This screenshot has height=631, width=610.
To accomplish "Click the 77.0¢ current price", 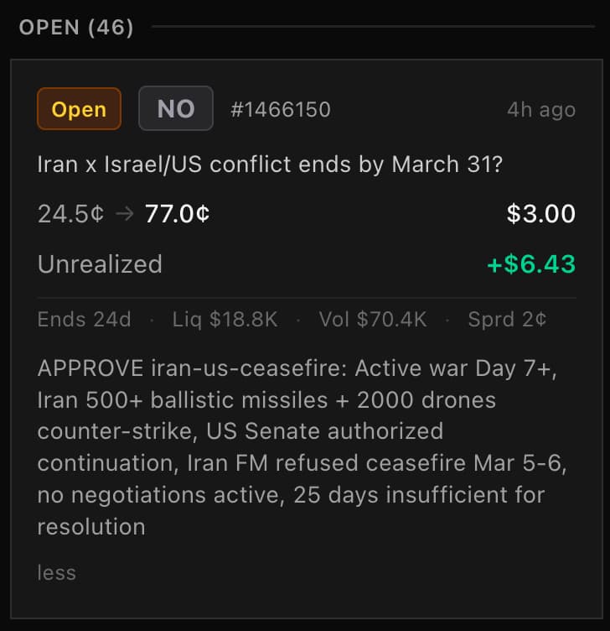I will pyautogui.click(x=177, y=214).
